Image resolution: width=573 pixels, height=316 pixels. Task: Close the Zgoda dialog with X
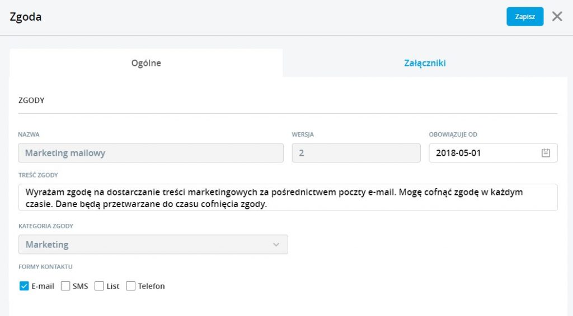pyautogui.click(x=557, y=16)
